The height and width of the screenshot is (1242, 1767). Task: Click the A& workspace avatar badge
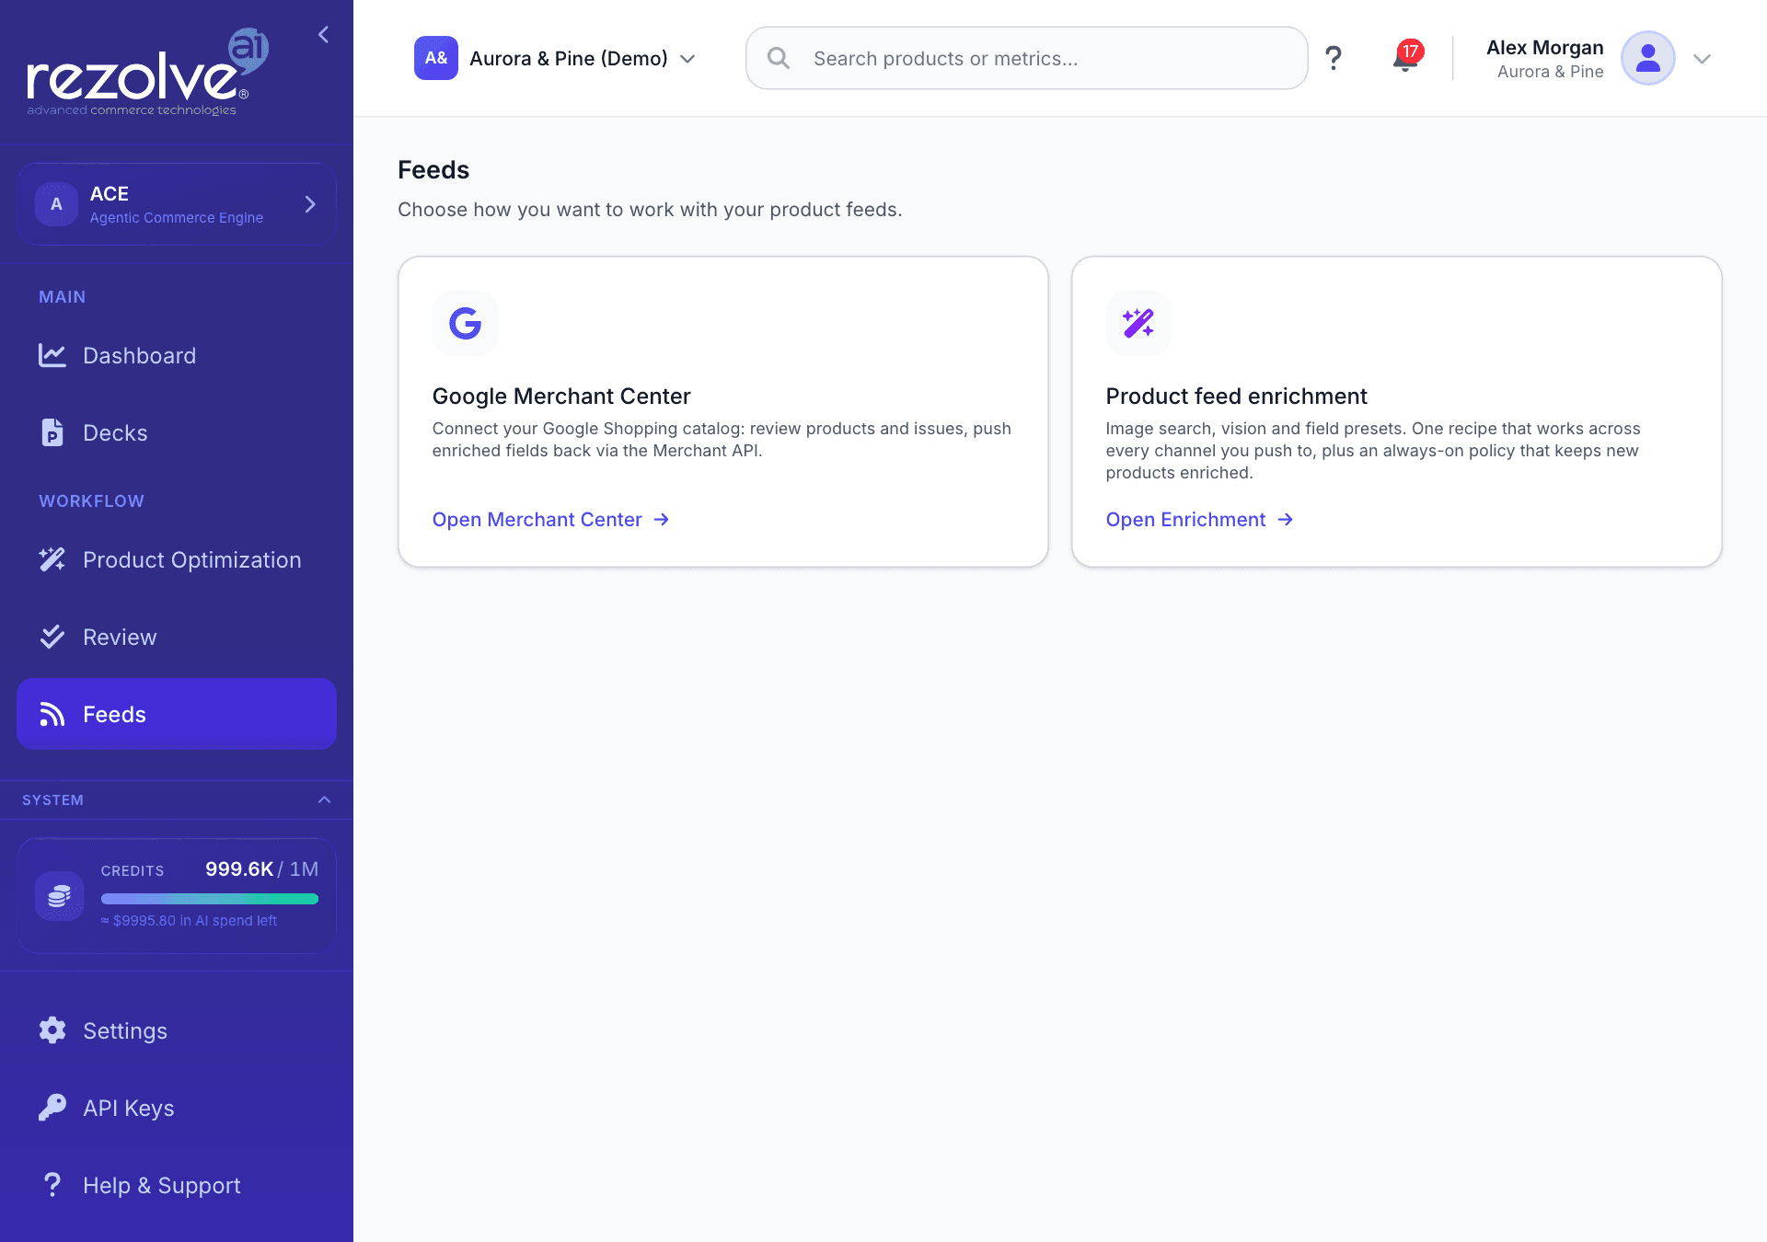pyautogui.click(x=436, y=58)
